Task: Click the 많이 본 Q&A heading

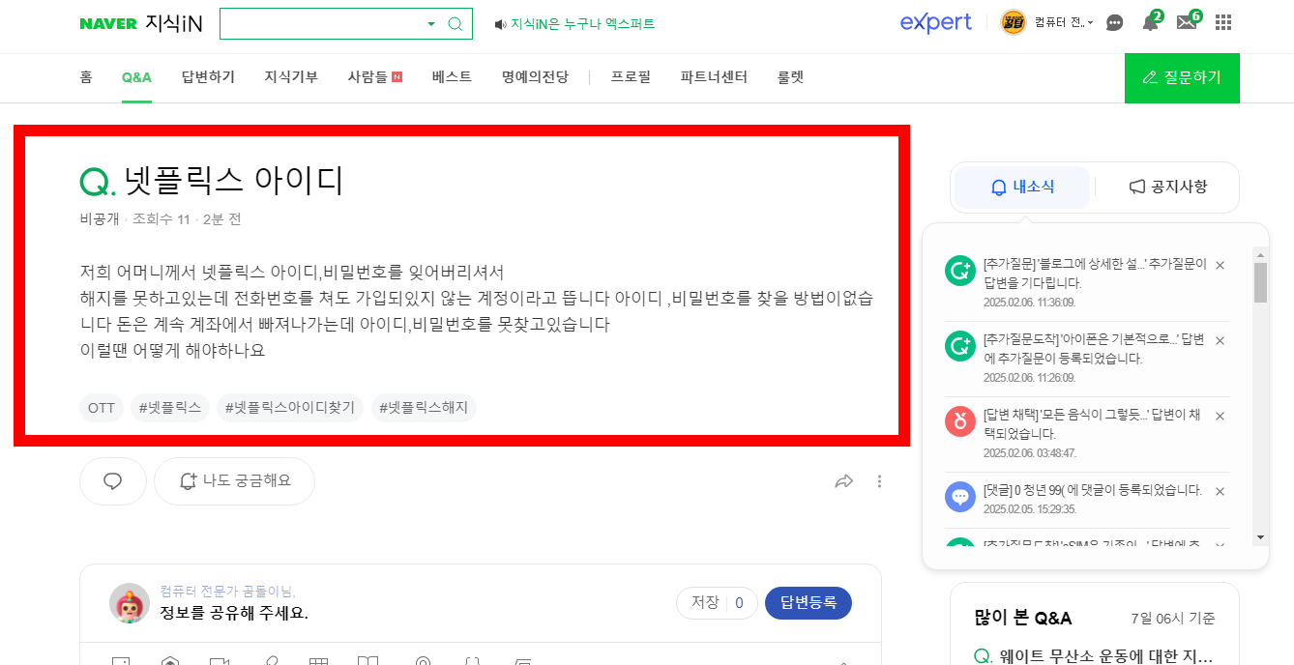Action: tap(1023, 619)
